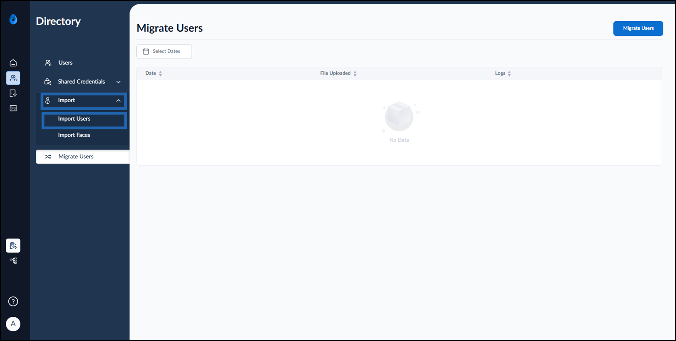Open the home icon in left rail
Image resolution: width=676 pixels, height=341 pixels.
[x=13, y=63]
